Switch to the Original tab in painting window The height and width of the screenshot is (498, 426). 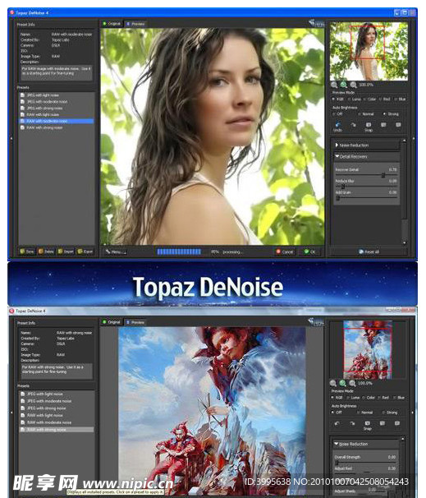[112, 322]
